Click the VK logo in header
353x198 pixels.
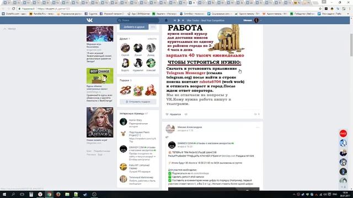89,20
